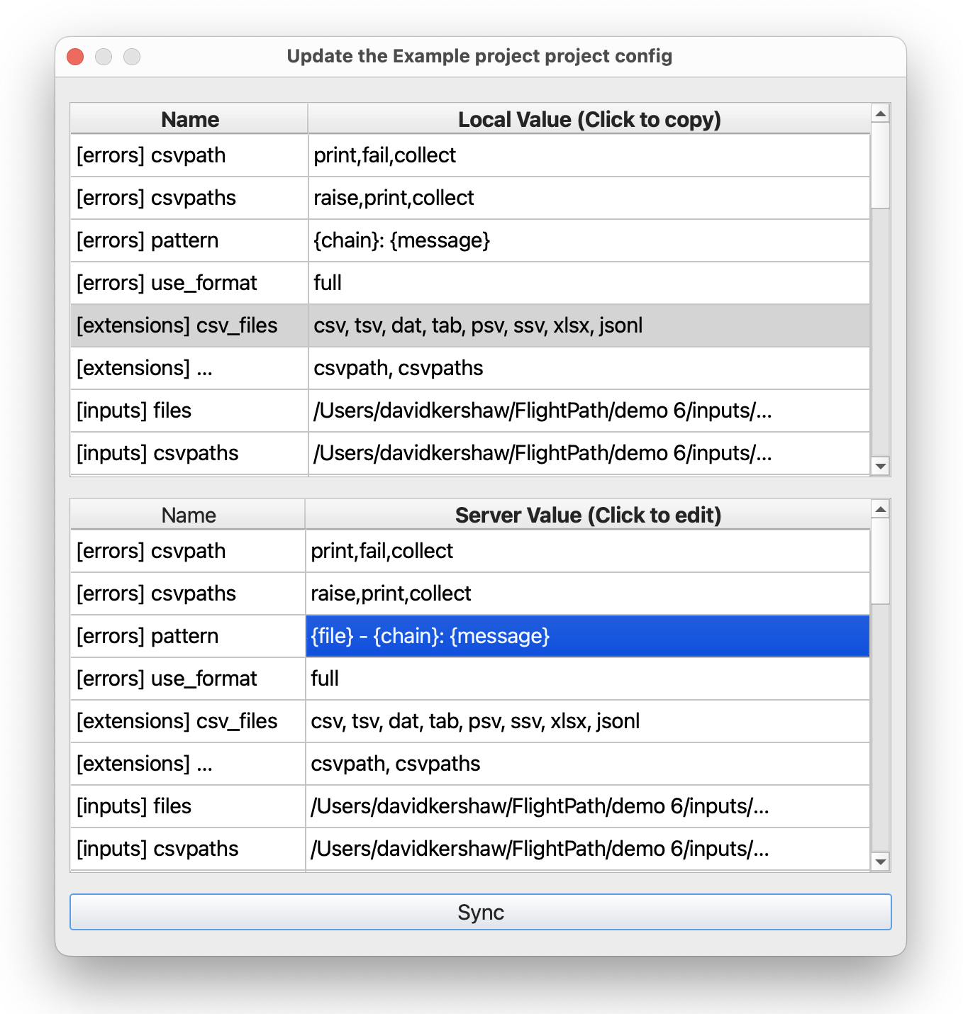Image resolution: width=963 pixels, height=1014 pixels.
Task: Copy the local [inputs] files path
Action: point(589,411)
